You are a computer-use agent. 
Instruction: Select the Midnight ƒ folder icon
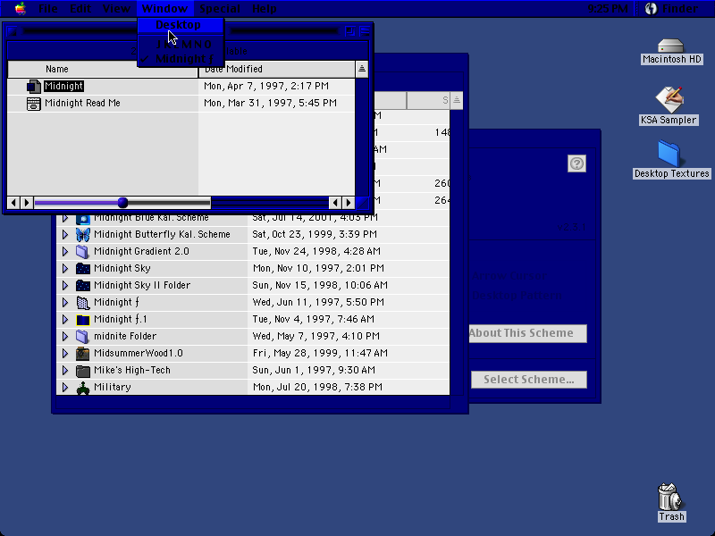tap(82, 302)
